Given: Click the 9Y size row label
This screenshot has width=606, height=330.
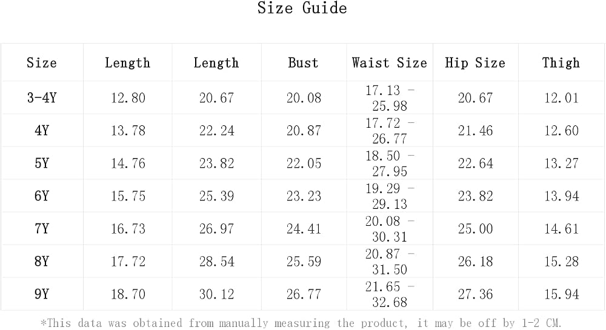Looking at the screenshot, I should [x=42, y=294].
